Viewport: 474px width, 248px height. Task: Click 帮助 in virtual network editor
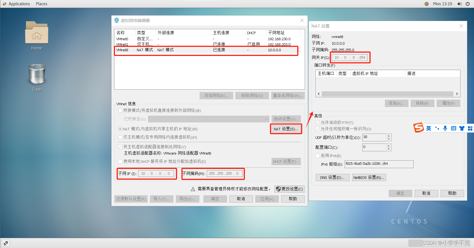tap(293, 199)
